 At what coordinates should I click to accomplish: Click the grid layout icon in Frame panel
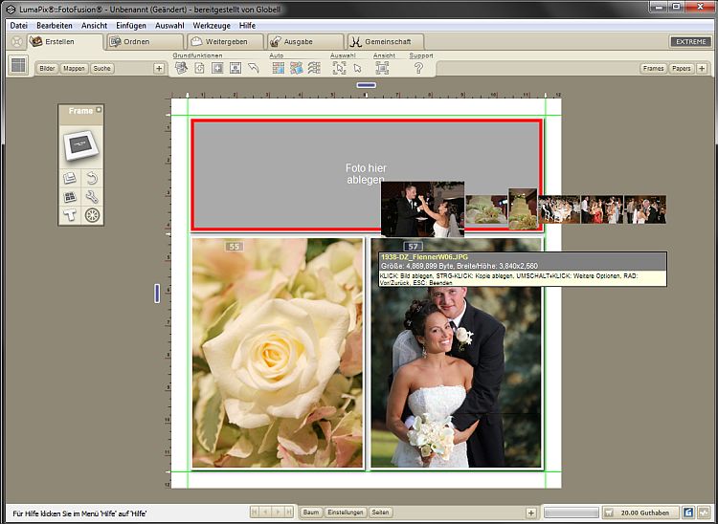click(x=70, y=197)
